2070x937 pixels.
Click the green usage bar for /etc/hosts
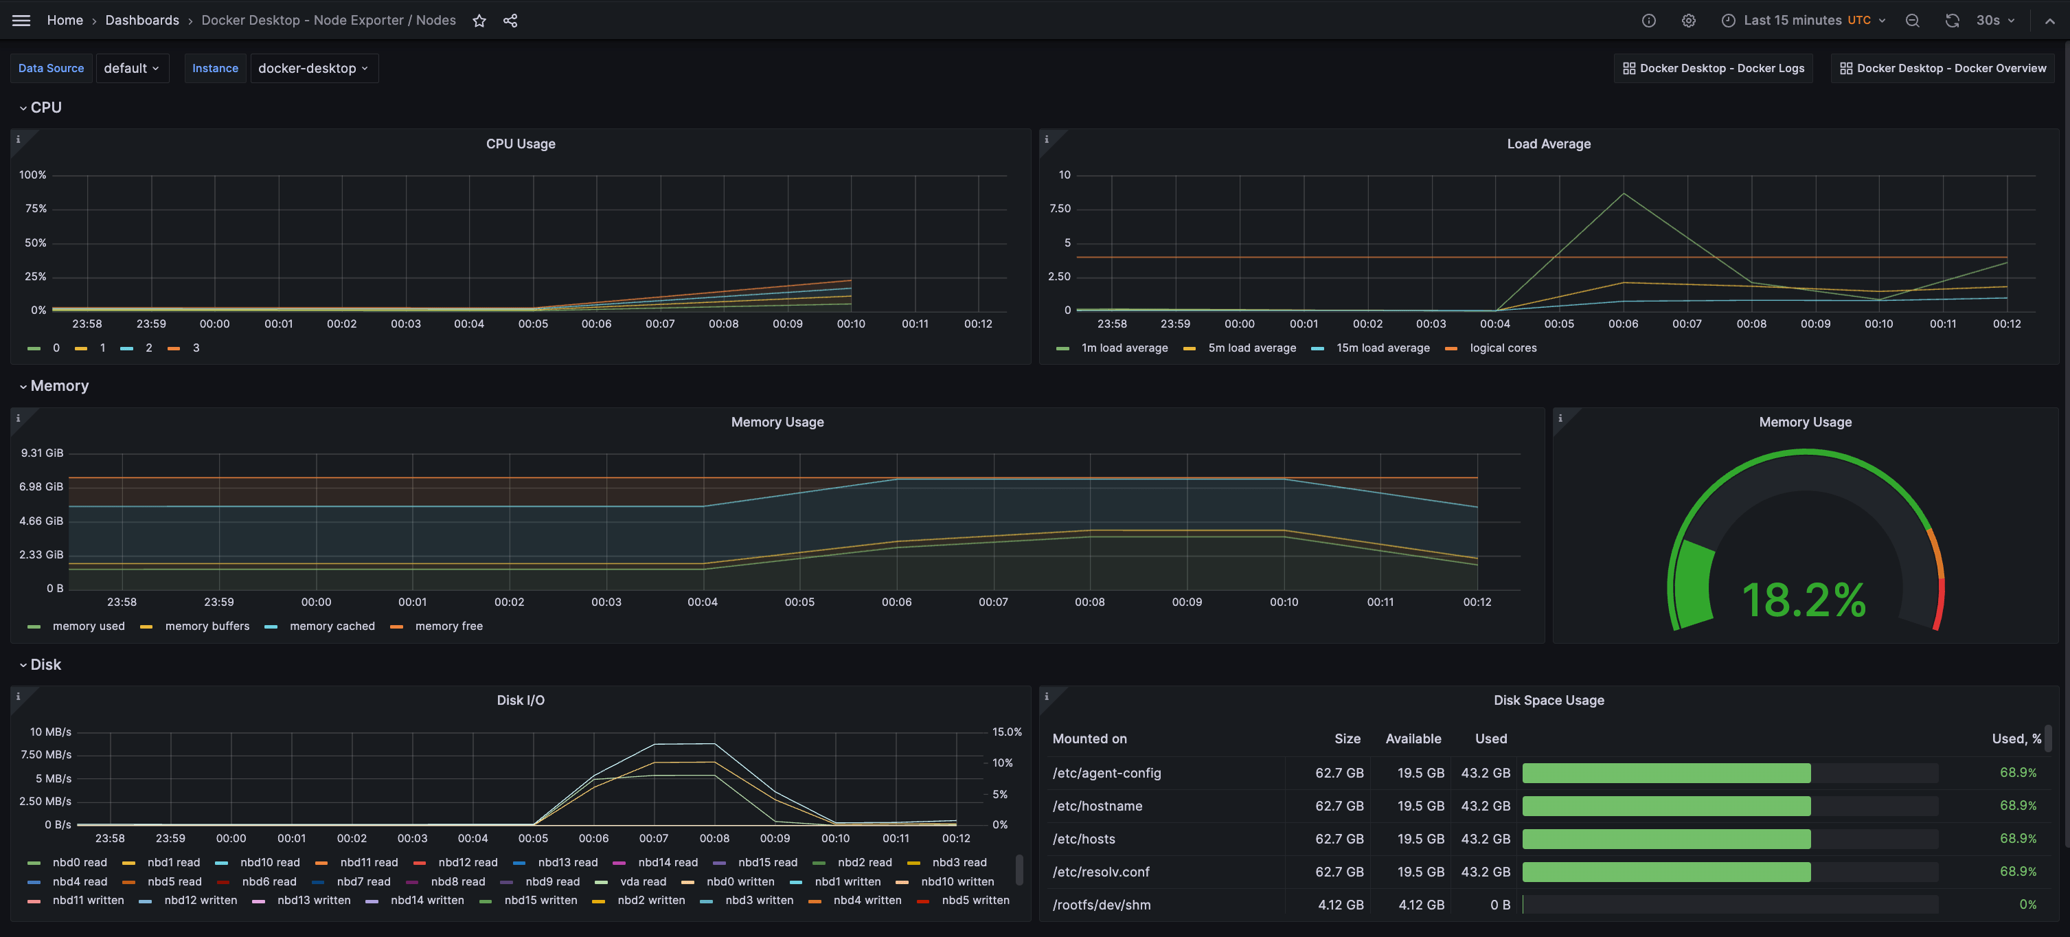click(x=1665, y=838)
